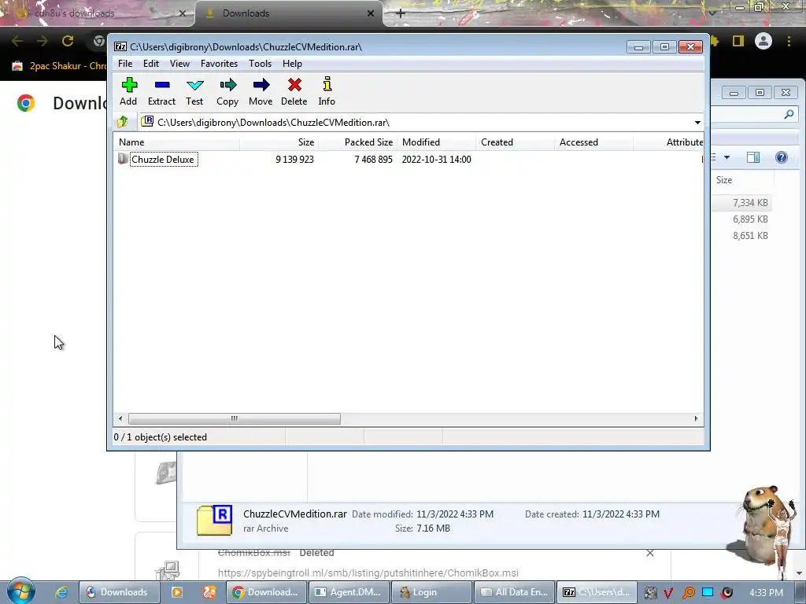The width and height of the screenshot is (806, 604).
Task: Open the Chrome profile avatar
Action: (763, 41)
